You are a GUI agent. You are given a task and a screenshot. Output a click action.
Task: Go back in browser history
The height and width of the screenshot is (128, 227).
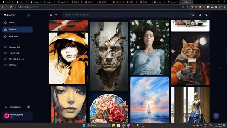coord(3,7)
